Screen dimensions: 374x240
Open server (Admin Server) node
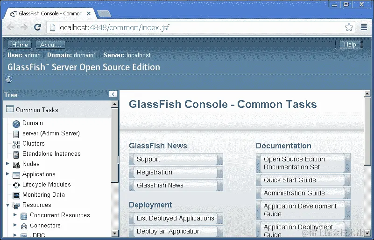click(51, 133)
